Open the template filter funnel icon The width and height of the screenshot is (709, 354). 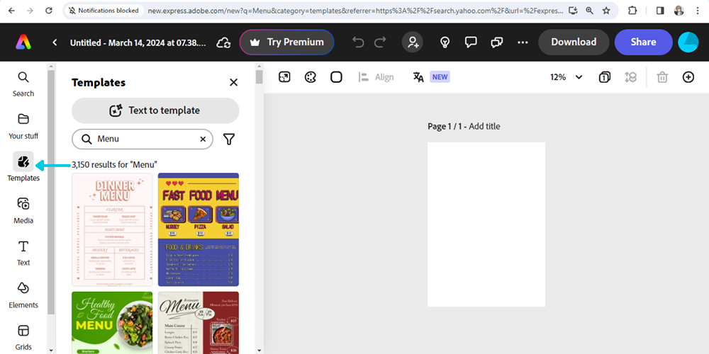tap(229, 139)
